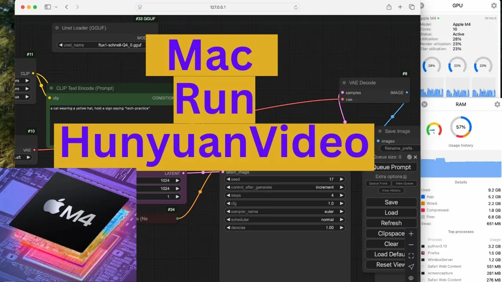Click the LATENT output socket
This screenshot has width=502, height=282.
(183, 173)
